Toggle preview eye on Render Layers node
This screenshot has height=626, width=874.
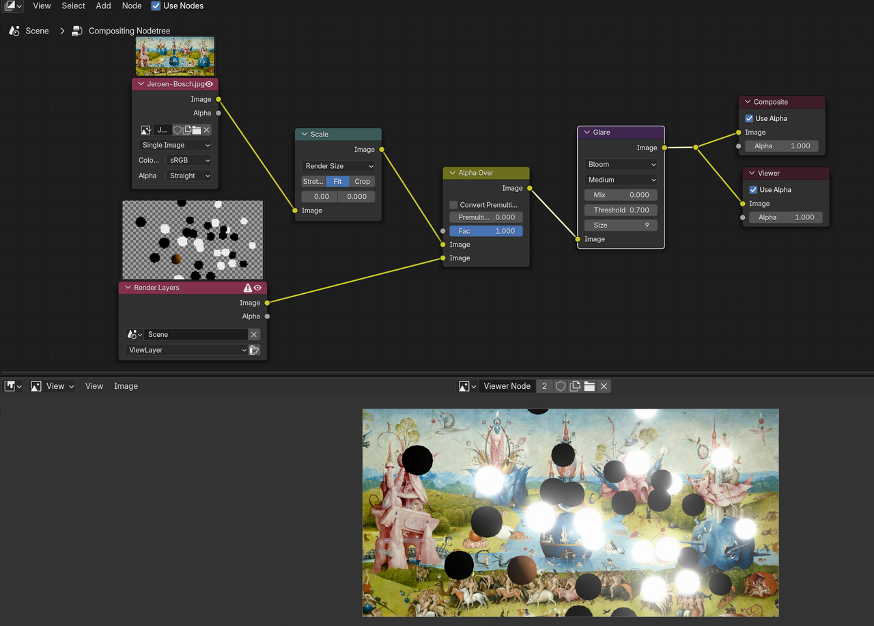point(257,288)
